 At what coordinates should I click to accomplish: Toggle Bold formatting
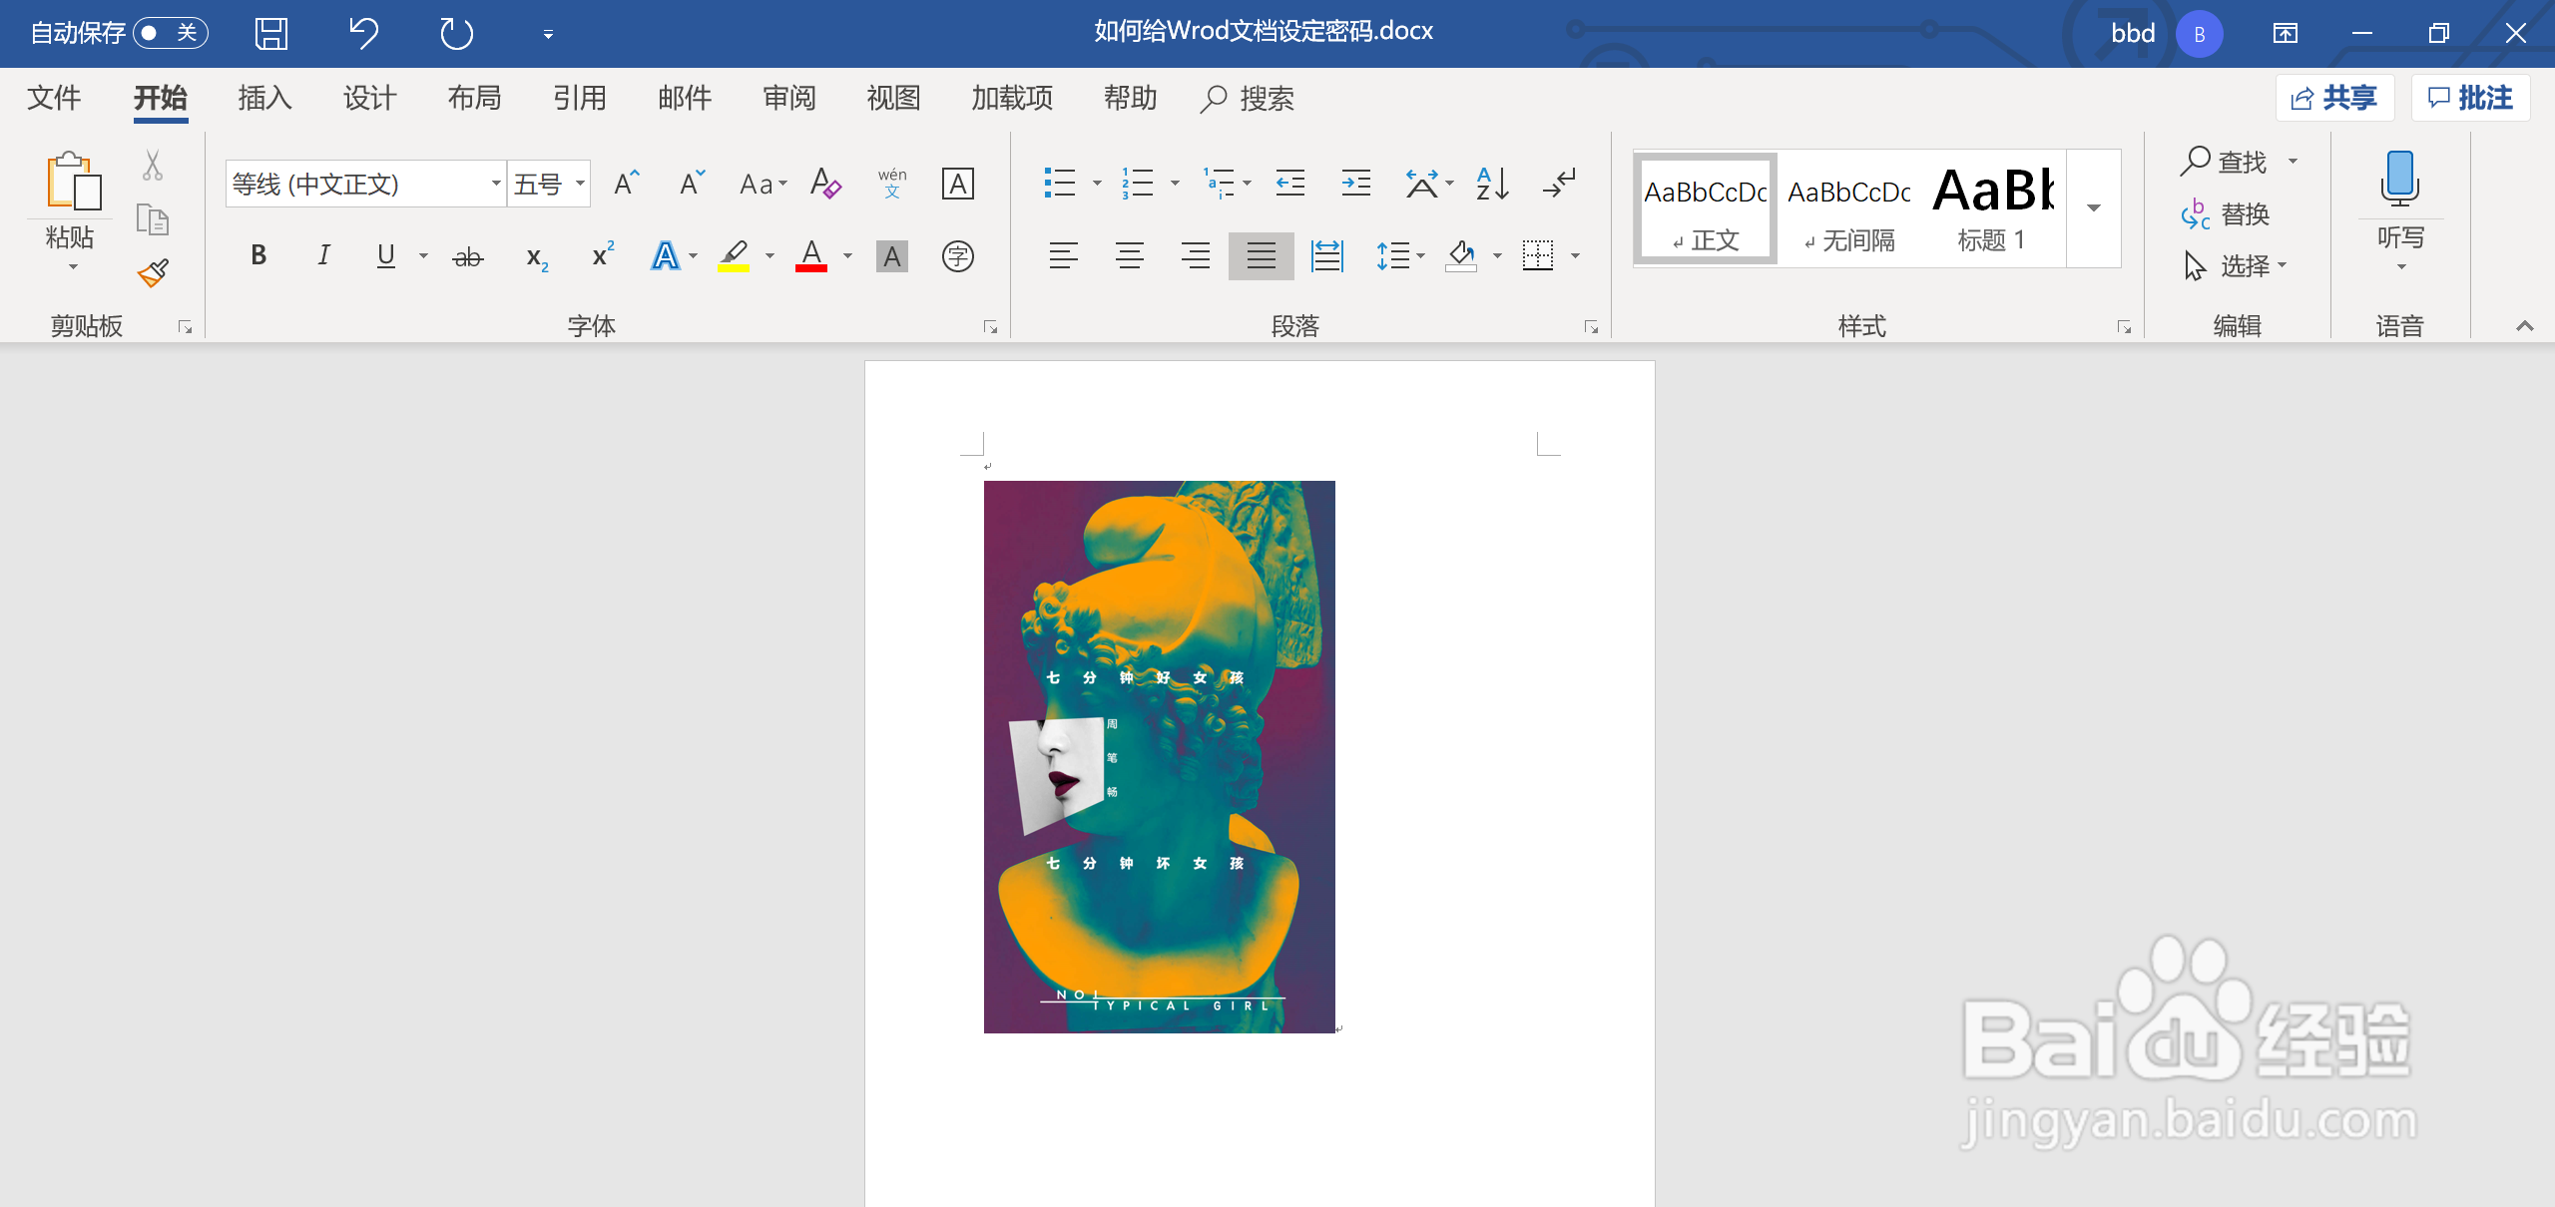[258, 256]
